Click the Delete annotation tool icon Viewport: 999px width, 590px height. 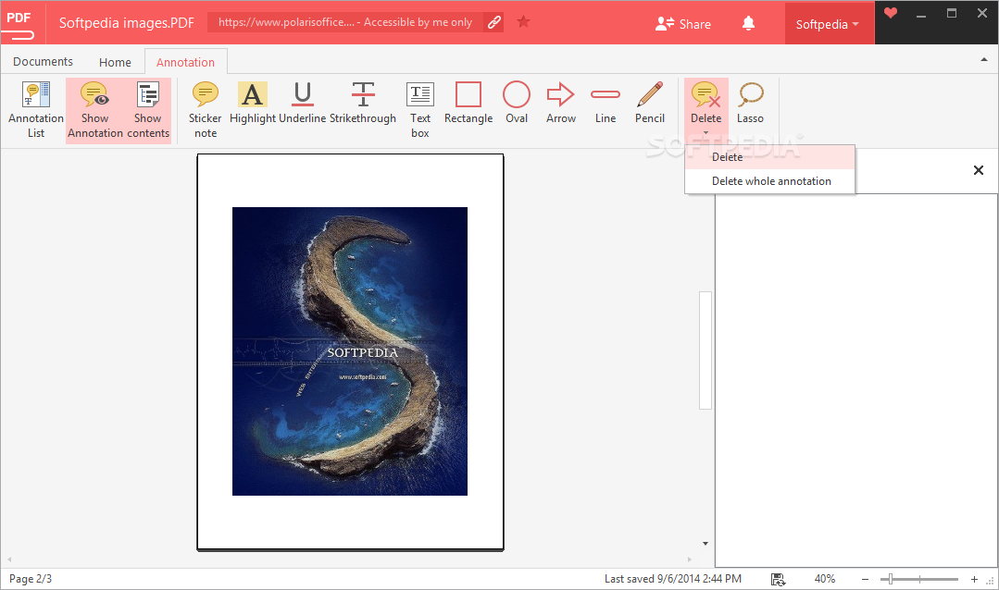[x=706, y=94]
